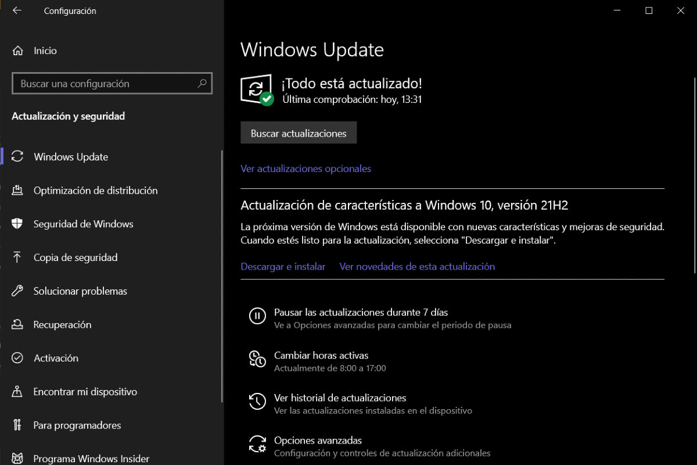Screen dimensions: 697x465
Task: Click the Optimización de distribución icon
Action: [x=17, y=190]
